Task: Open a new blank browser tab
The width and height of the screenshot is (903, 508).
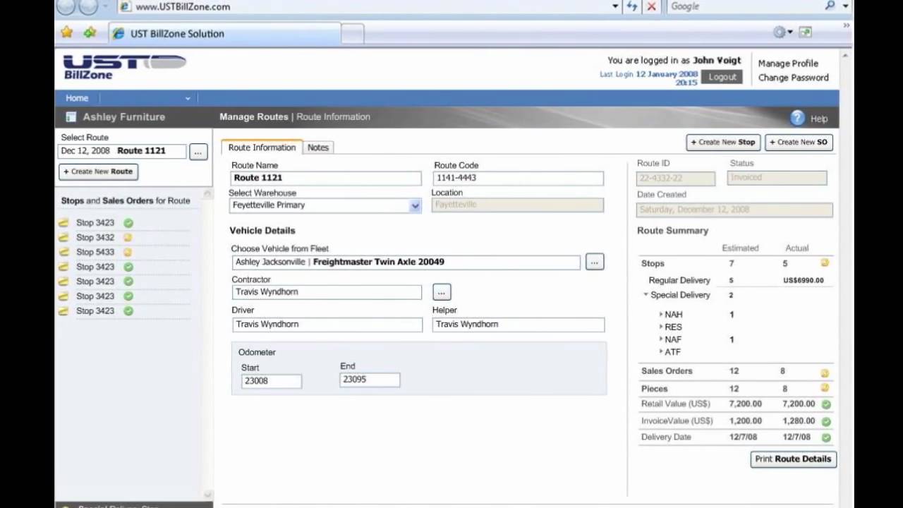Action: [x=353, y=33]
